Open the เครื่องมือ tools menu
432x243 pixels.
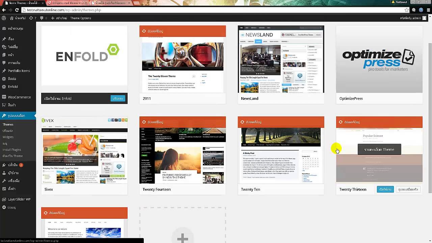click(x=18, y=181)
